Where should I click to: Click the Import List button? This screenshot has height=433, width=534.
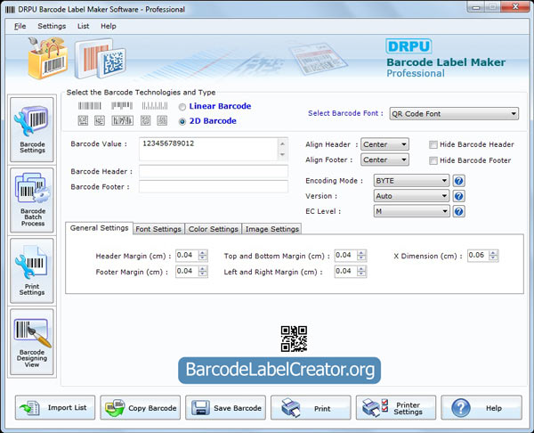click(55, 407)
